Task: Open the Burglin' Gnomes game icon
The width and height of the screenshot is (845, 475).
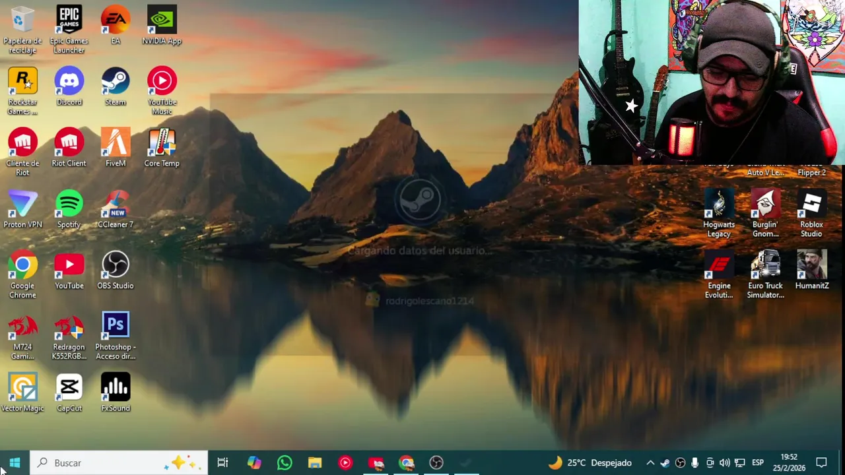Action: [765, 214]
